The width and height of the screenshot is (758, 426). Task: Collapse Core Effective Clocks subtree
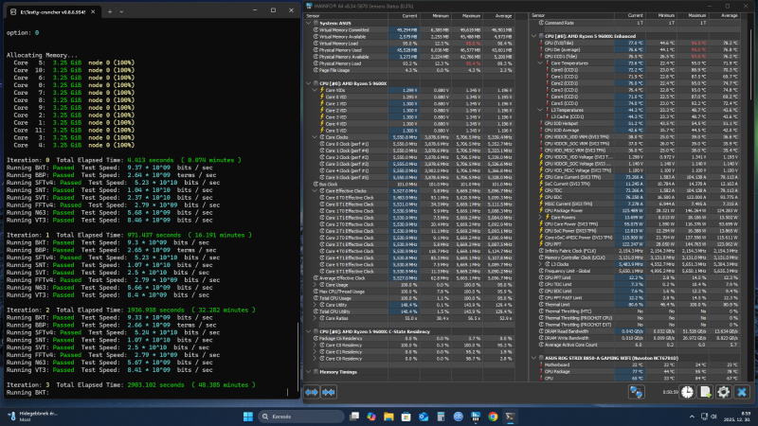tap(315, 191)
